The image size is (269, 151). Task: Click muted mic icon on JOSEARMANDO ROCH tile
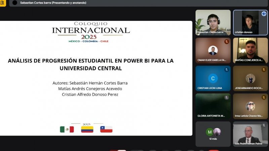[x=264, y=70]
